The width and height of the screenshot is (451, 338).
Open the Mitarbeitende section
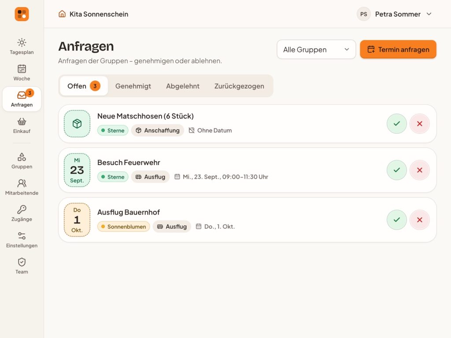click(x=22, y=187)
